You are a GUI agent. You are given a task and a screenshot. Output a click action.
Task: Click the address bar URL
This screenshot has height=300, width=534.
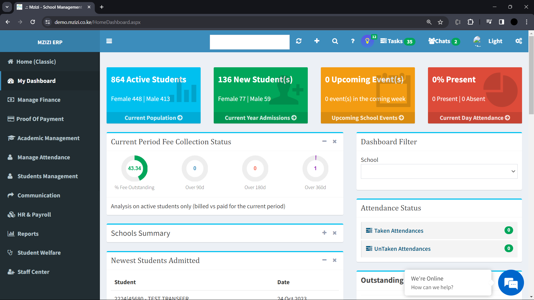[x=97, y=22]
